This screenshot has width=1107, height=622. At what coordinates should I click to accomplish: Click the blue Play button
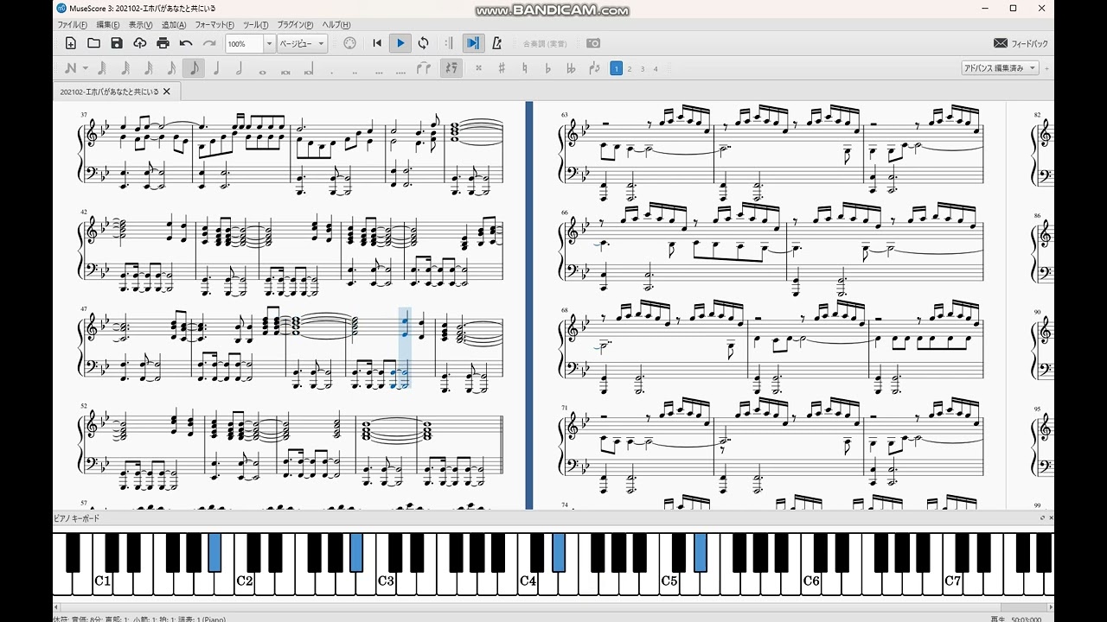[x=400, y=43]
